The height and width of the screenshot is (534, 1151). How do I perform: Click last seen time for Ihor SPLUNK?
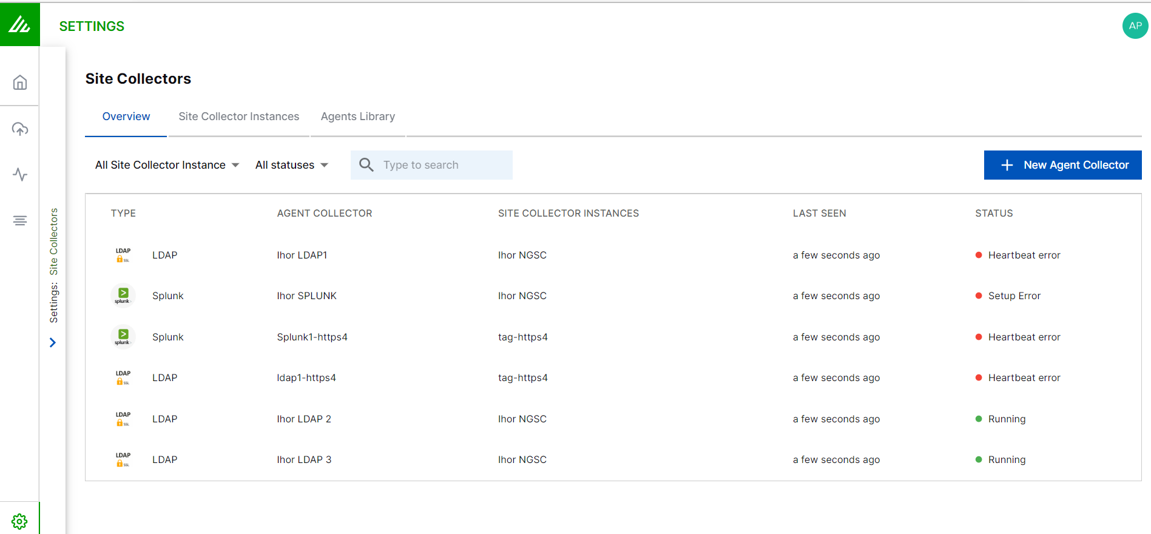[836, 296]
